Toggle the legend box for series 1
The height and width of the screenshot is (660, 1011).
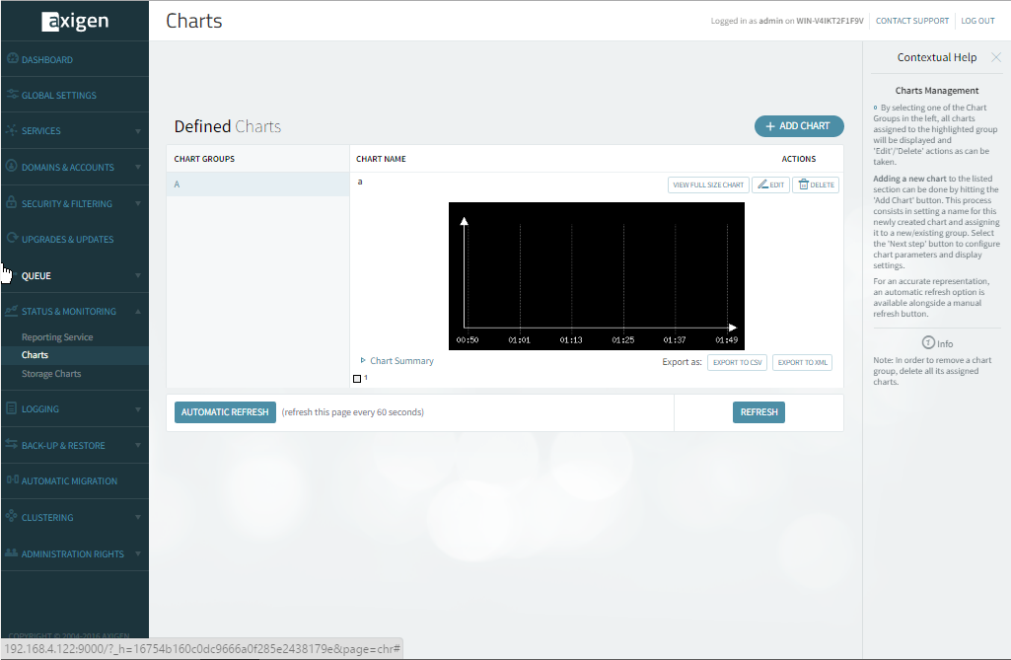point(357,379)
